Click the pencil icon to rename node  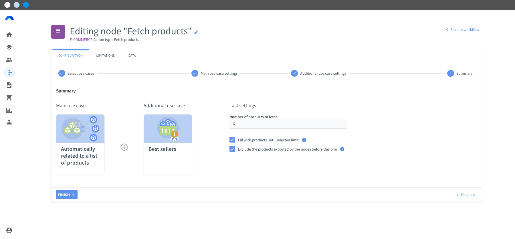(x=196, y=32)
